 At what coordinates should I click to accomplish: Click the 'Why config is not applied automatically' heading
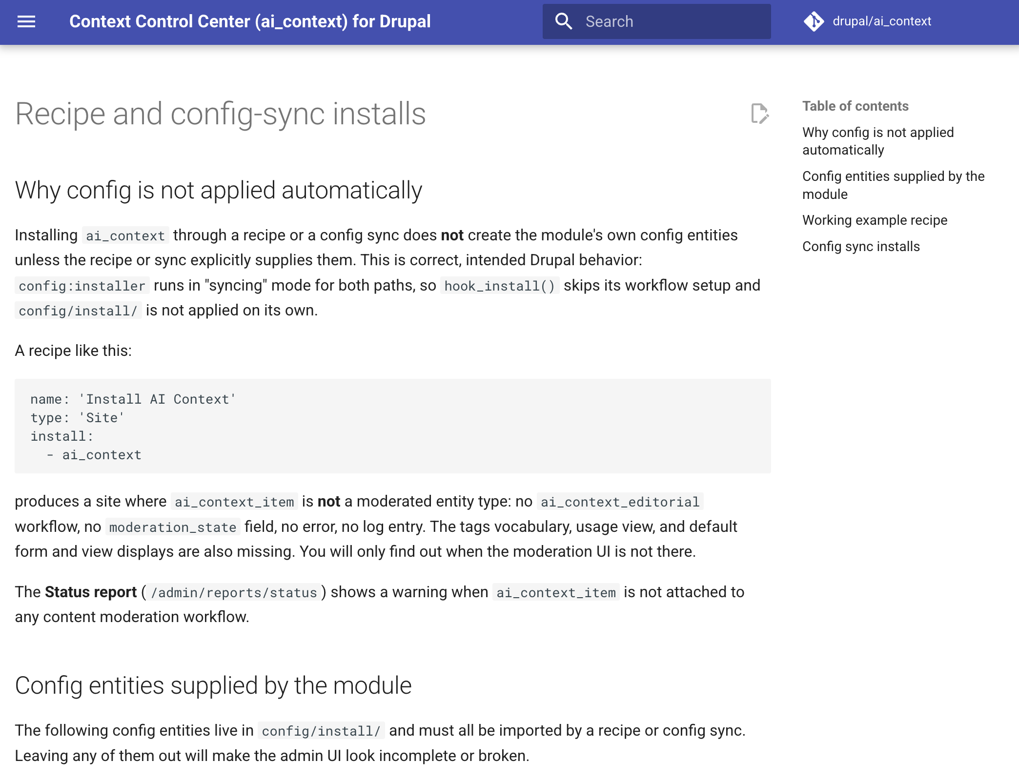(219, 190)
